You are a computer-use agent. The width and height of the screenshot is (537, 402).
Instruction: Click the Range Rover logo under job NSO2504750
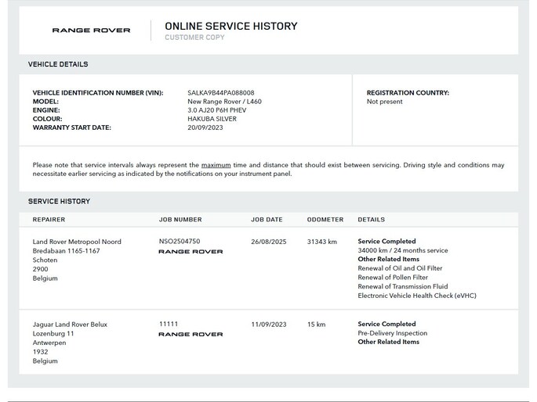[x=190, y=252]
